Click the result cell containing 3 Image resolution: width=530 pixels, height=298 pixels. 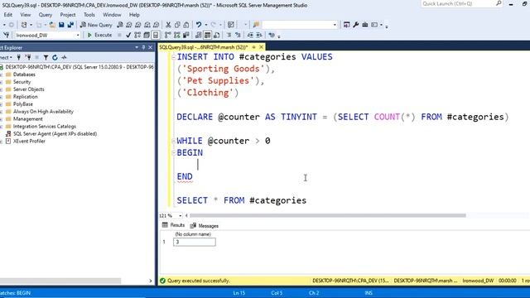point(195,242)
